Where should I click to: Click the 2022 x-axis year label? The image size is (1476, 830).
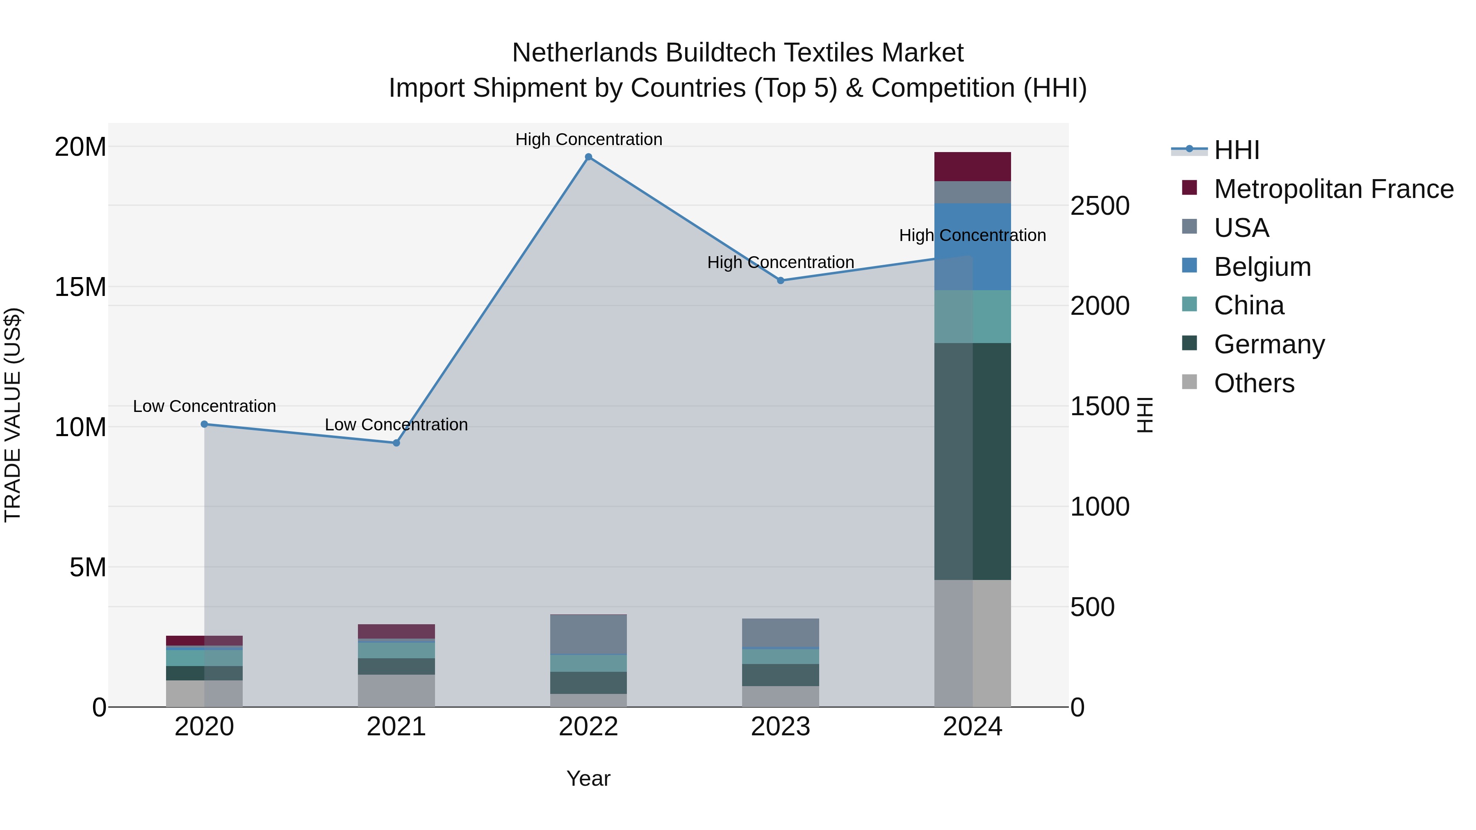pos(588,727)
